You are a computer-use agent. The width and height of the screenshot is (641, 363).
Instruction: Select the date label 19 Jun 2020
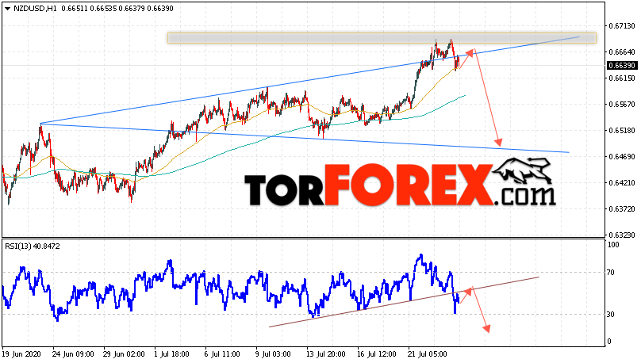click(x=21, y=353)
